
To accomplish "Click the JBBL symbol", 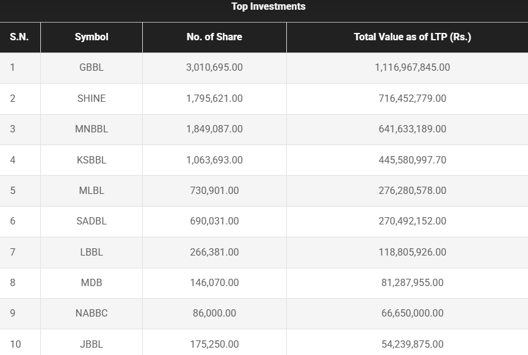I will (92, 344).
